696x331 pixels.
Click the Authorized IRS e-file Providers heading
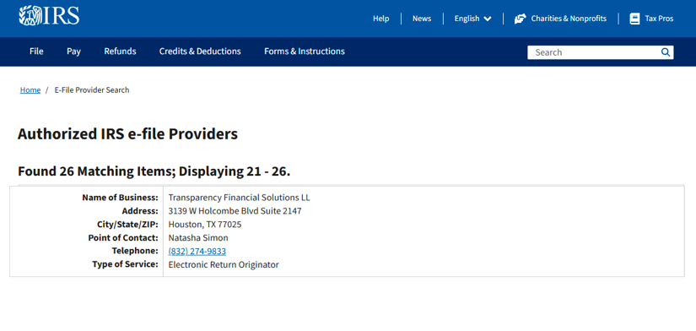coord(128,133)
